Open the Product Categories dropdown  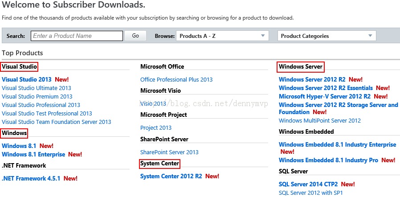327,36
